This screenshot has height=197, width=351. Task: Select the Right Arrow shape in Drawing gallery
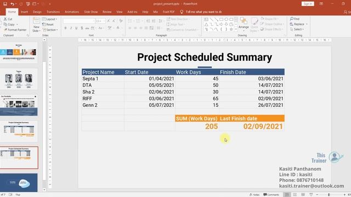coord(221,24)
